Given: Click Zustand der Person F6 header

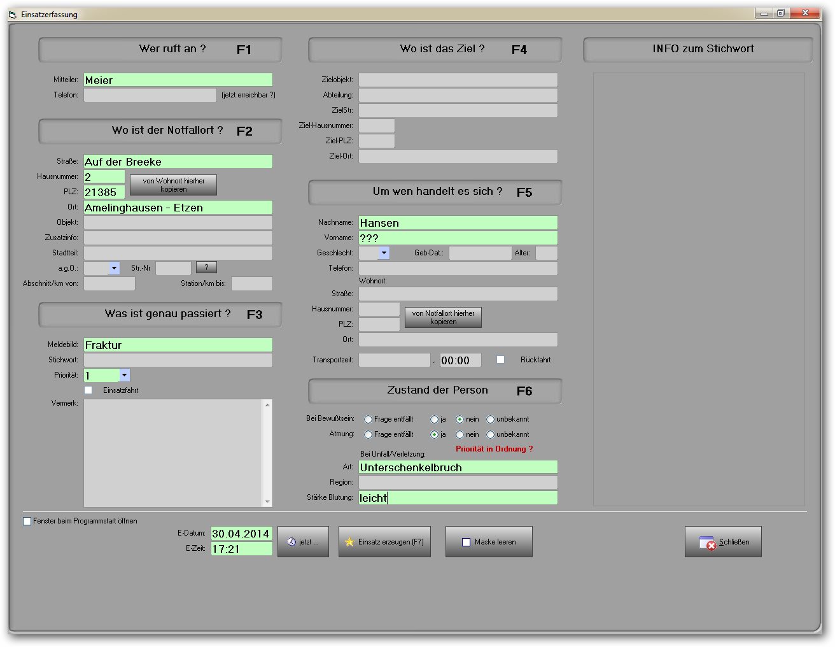Looking at the screenshot, I should pos(435,391).
